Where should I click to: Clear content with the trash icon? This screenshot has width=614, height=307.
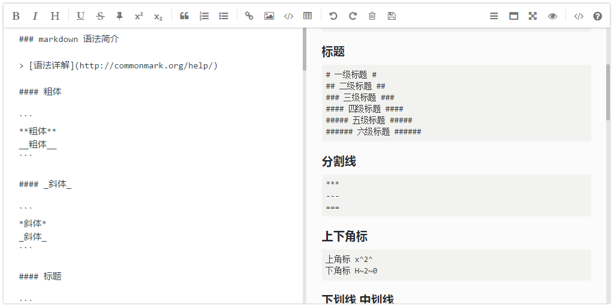(372, 16)
